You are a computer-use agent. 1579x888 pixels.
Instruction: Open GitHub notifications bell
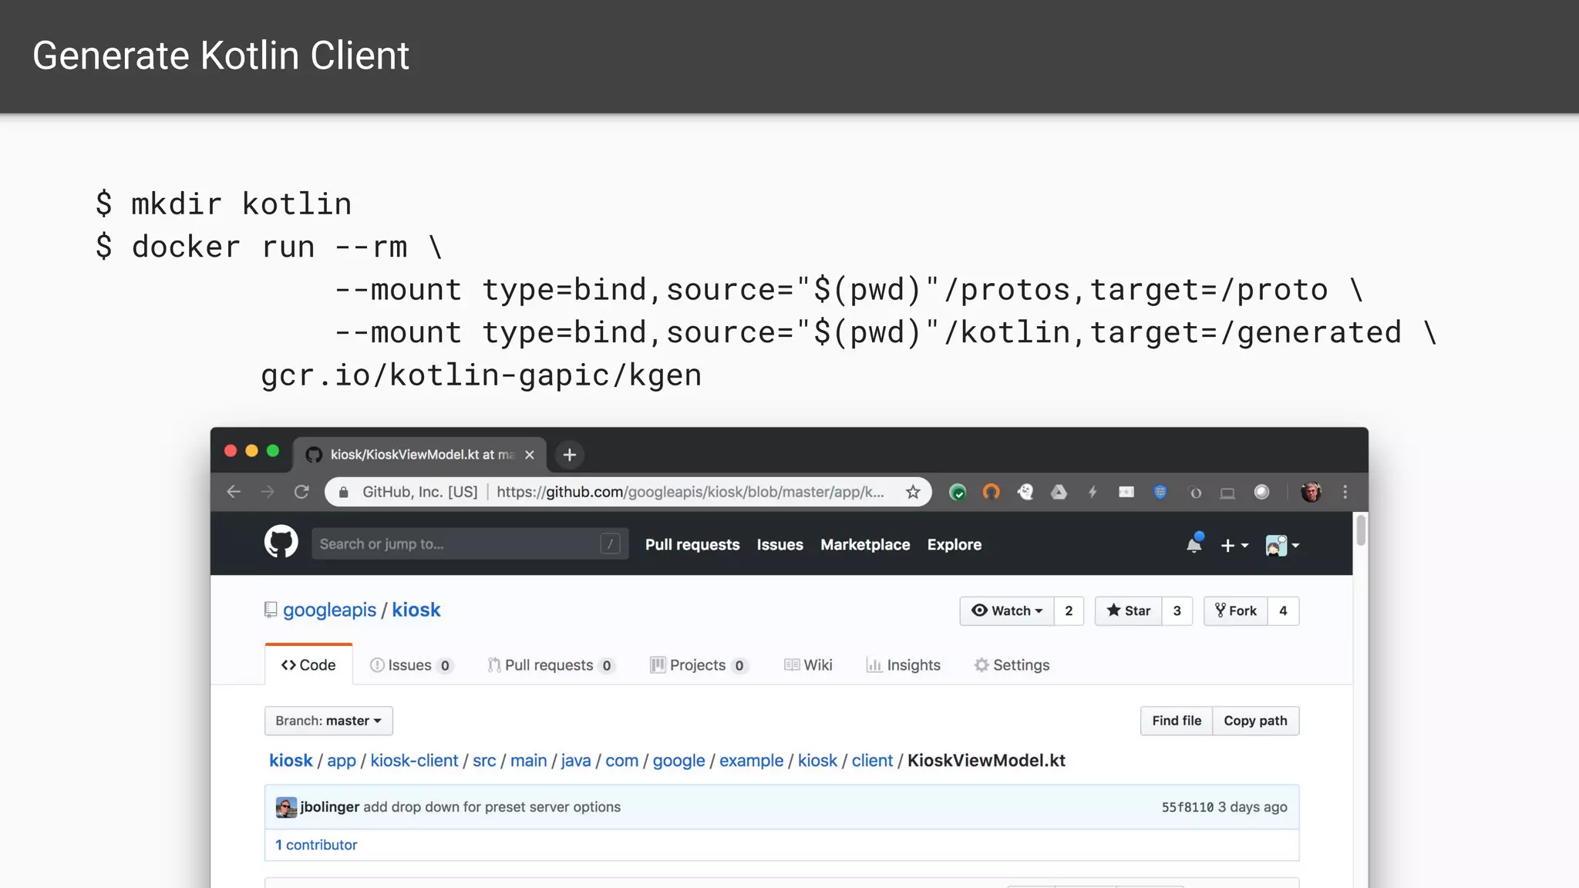coord(1194,543)
